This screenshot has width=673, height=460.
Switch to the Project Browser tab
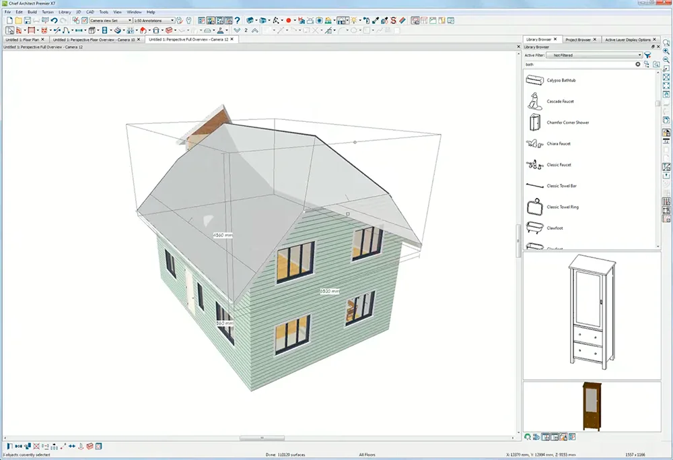[578, 40]
